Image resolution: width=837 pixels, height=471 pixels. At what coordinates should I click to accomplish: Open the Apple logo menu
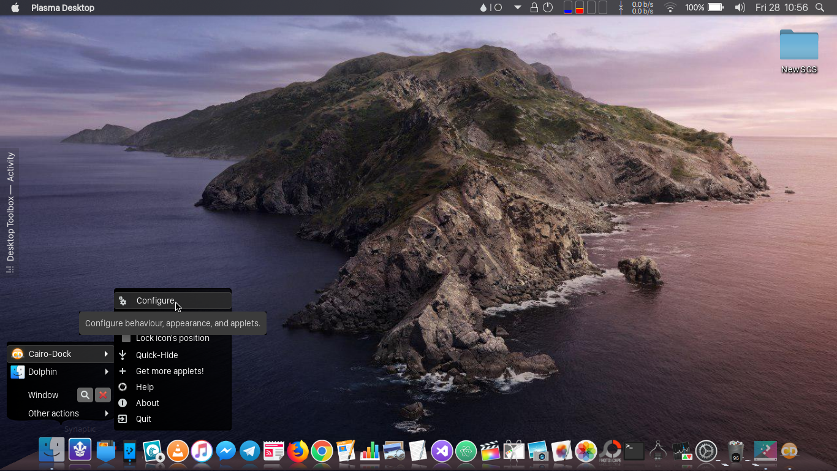tap(15, 8)
